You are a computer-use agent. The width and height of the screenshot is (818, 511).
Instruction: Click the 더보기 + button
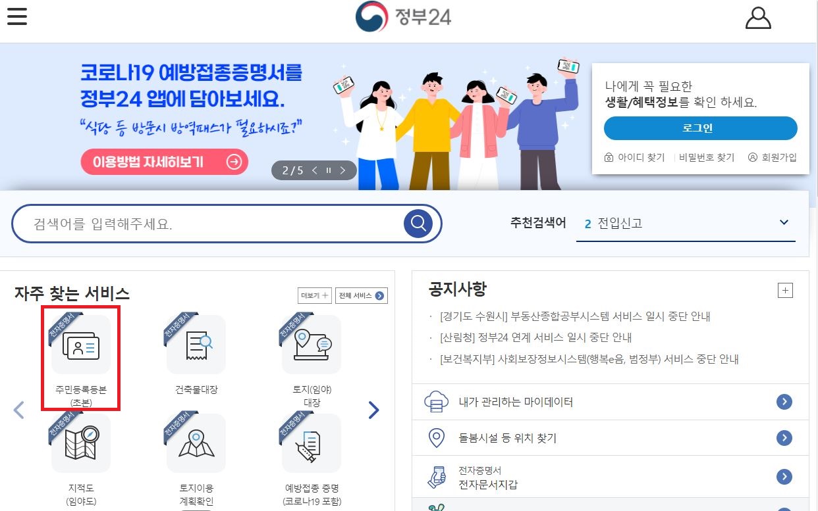pyautogui.click(x=314, y=296)
